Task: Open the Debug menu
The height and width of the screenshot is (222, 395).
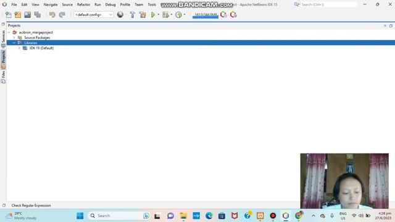Action: (x=110, y=4)
